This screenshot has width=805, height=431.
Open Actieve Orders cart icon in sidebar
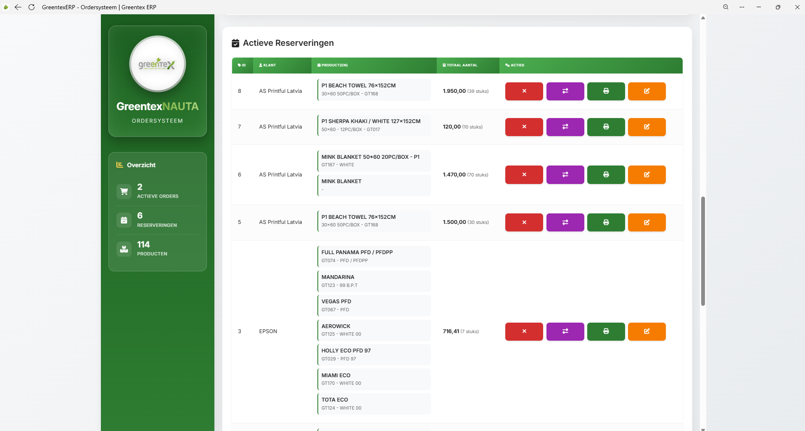coord(124,192)
